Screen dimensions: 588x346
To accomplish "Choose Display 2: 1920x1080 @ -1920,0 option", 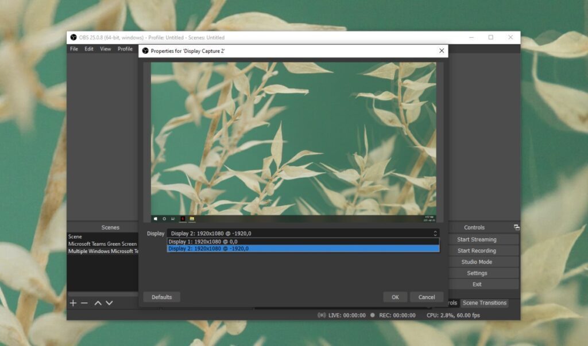I will tap(303, 248).
